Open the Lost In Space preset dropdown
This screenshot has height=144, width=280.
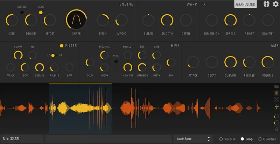click(194, 139)
